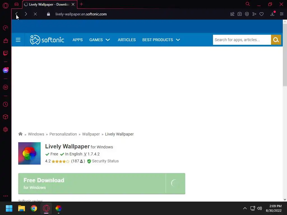Open Personalization breadcrumb link
This screenshot has width=287, height=215.
coord(63,134)
